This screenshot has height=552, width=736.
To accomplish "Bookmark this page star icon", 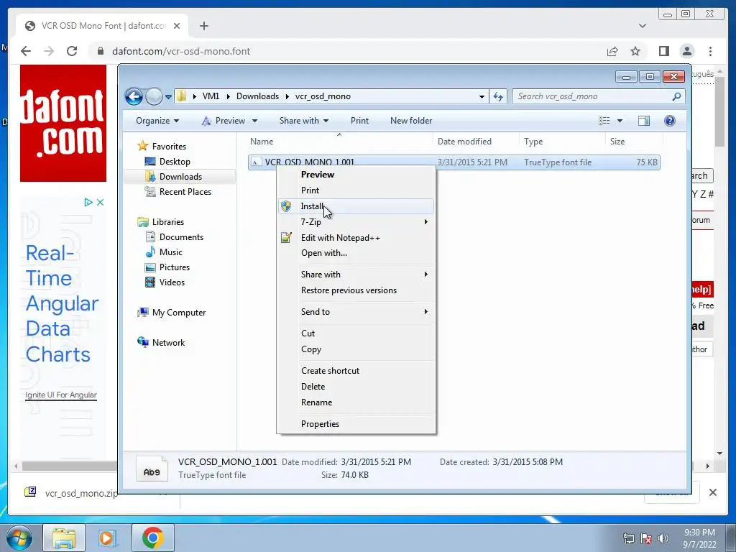I will [635, 51].
